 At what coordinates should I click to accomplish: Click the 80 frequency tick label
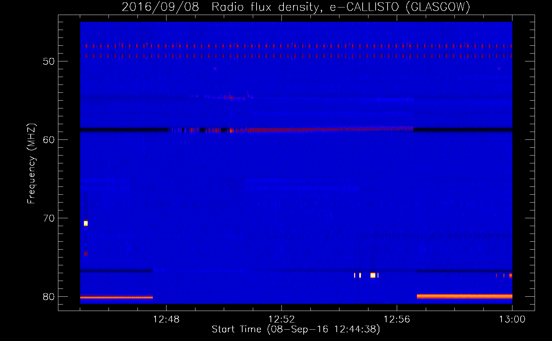pos(49,297)
